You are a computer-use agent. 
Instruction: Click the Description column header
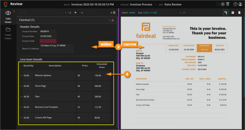click(x=55, y=66)
